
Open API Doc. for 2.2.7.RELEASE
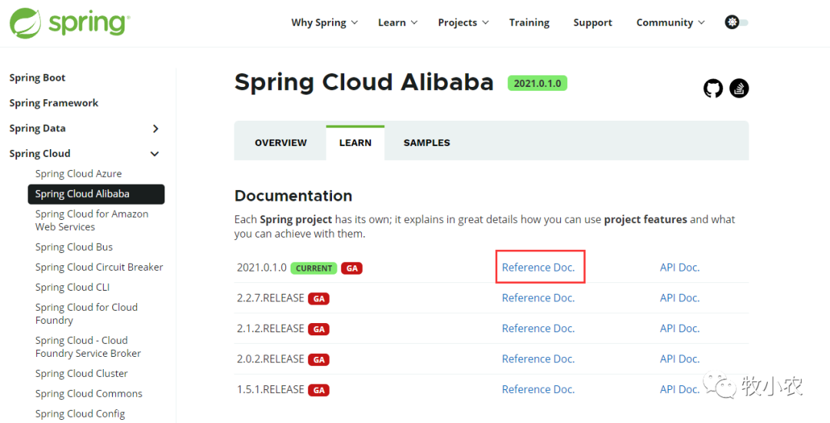(x=679, y=298)
